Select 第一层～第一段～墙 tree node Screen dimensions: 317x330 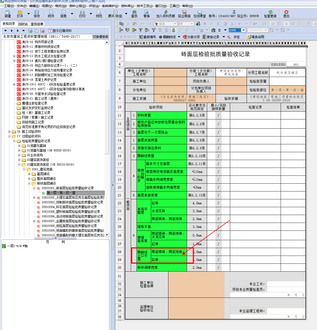(x=76, y=193)
